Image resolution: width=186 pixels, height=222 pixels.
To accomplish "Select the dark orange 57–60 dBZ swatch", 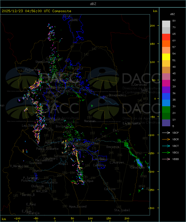I will [x=166, y=44].
